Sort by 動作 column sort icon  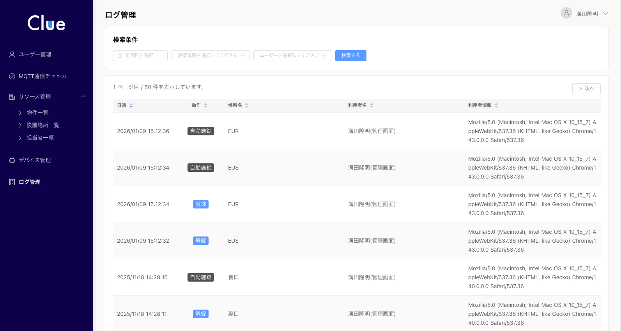tap(205, 105)
